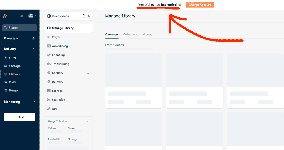Click the Statistics chart icon

click(x=49, y=100)
